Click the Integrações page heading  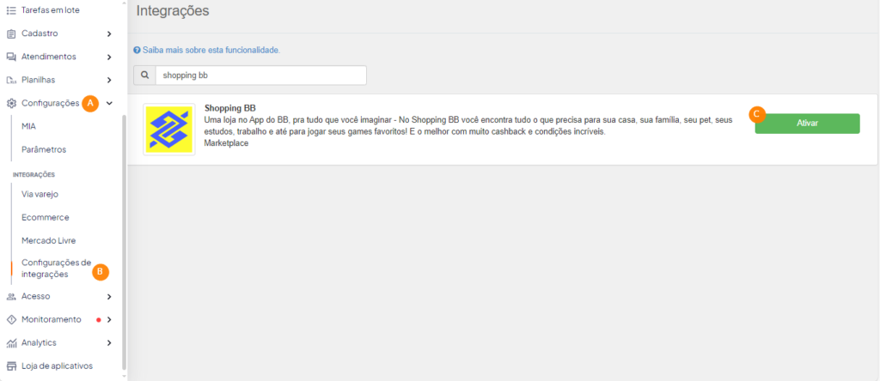[173, 10]
